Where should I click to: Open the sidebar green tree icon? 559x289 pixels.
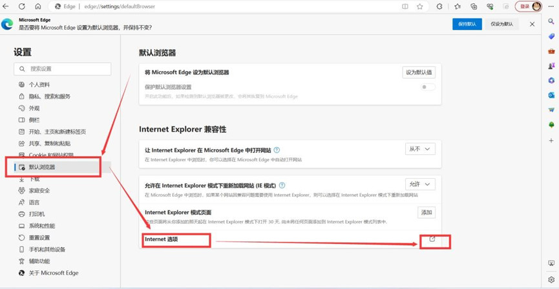click(x=551, y=125)
